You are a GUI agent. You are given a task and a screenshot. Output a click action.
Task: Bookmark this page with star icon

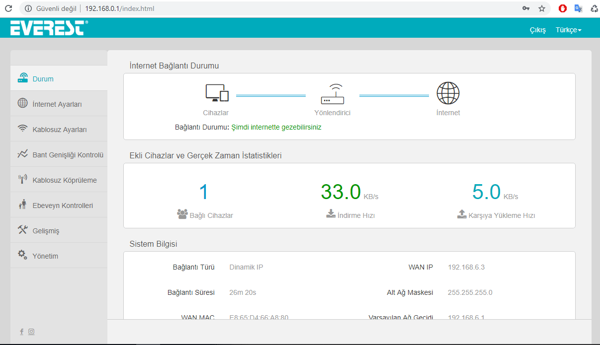point(542,8)
